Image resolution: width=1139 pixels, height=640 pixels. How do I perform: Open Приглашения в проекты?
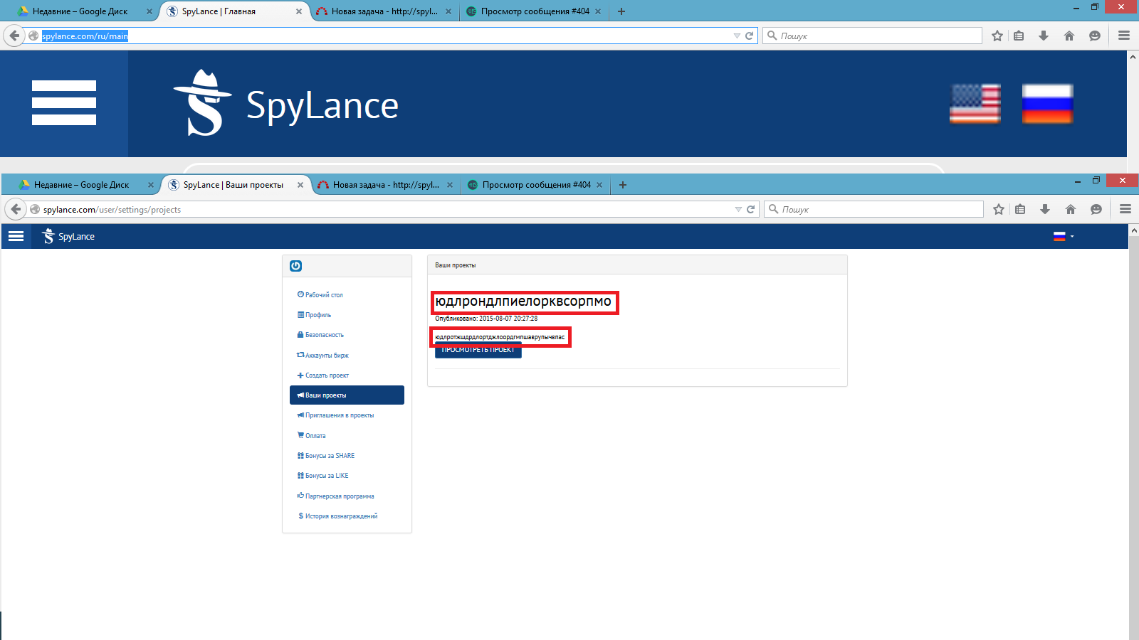pos(339,415)
